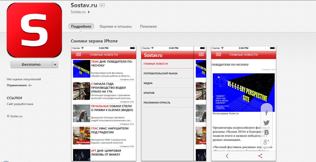Image resolution: width=316 pixels, height=162 pixels.
Task: Click the VKontakte share icon
Action: tap(266, 132)
